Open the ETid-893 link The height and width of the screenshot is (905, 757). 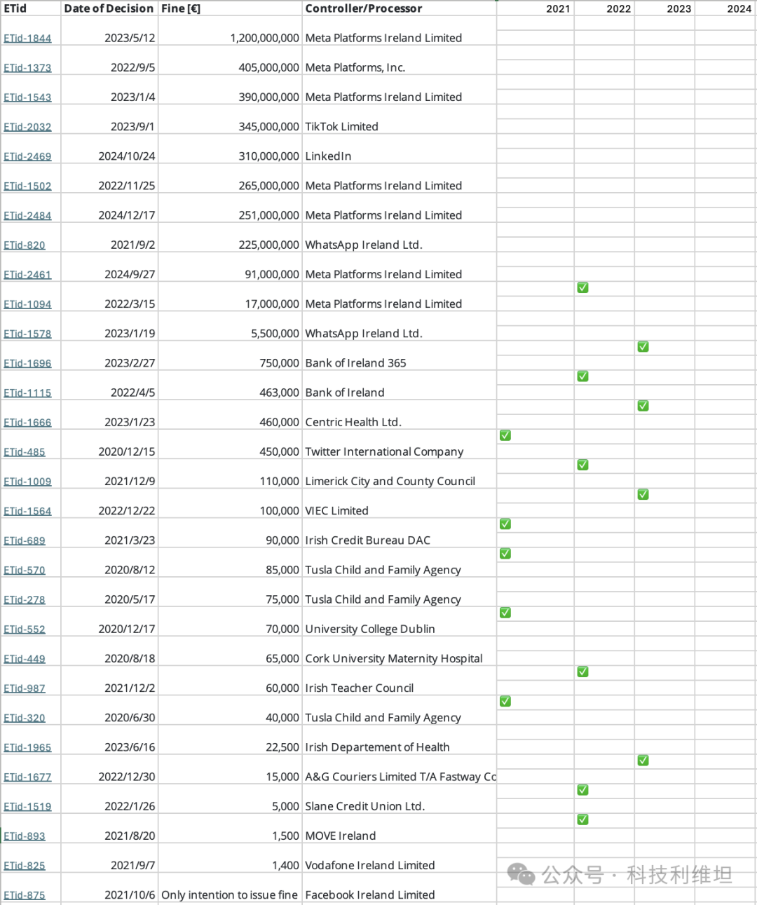(x=25, y=836)
